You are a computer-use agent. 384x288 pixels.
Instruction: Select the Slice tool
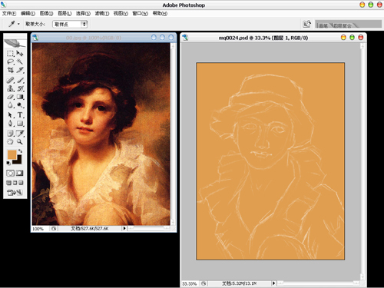point(20,70)
